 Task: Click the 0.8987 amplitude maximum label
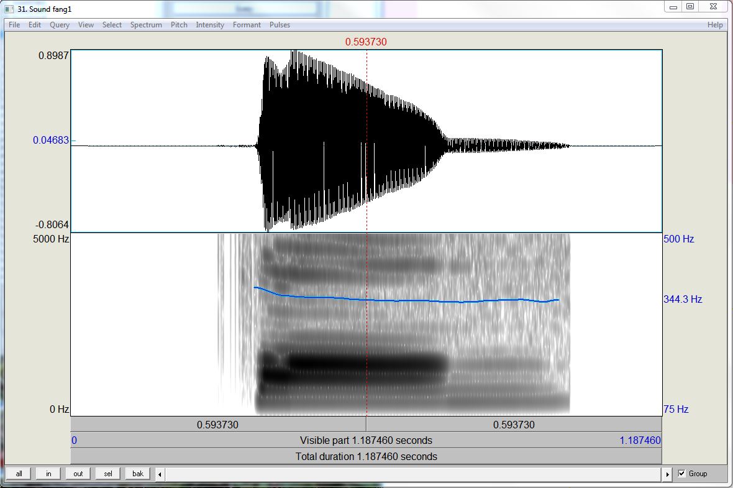[53, 55]
